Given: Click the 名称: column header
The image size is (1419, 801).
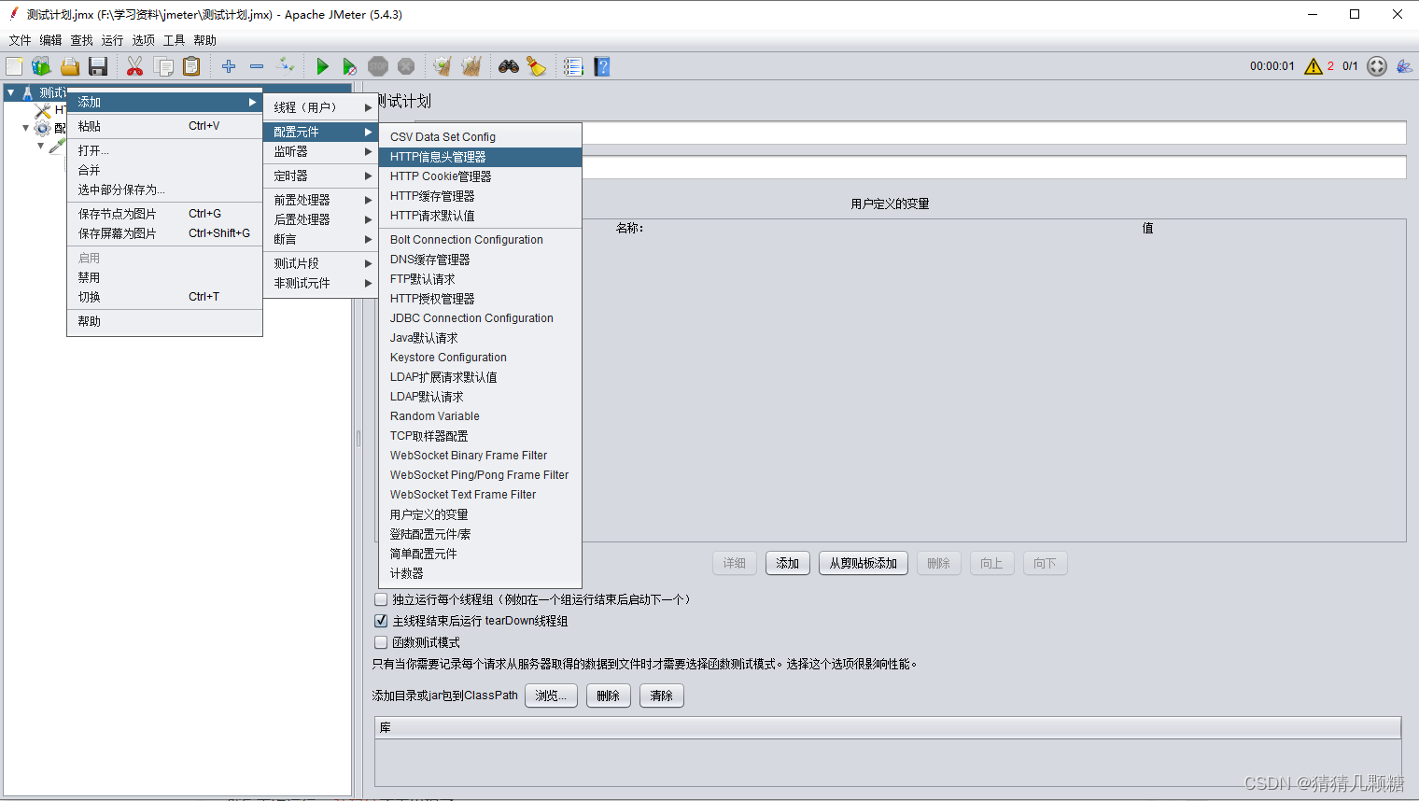Looking at the screenshot, I should tap(630, 228).
